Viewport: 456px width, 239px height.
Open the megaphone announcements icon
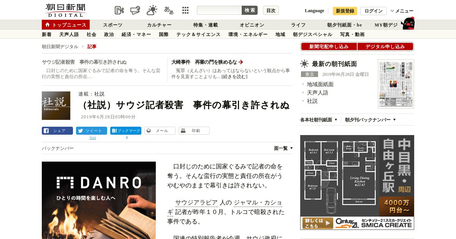tap(135, 10)
